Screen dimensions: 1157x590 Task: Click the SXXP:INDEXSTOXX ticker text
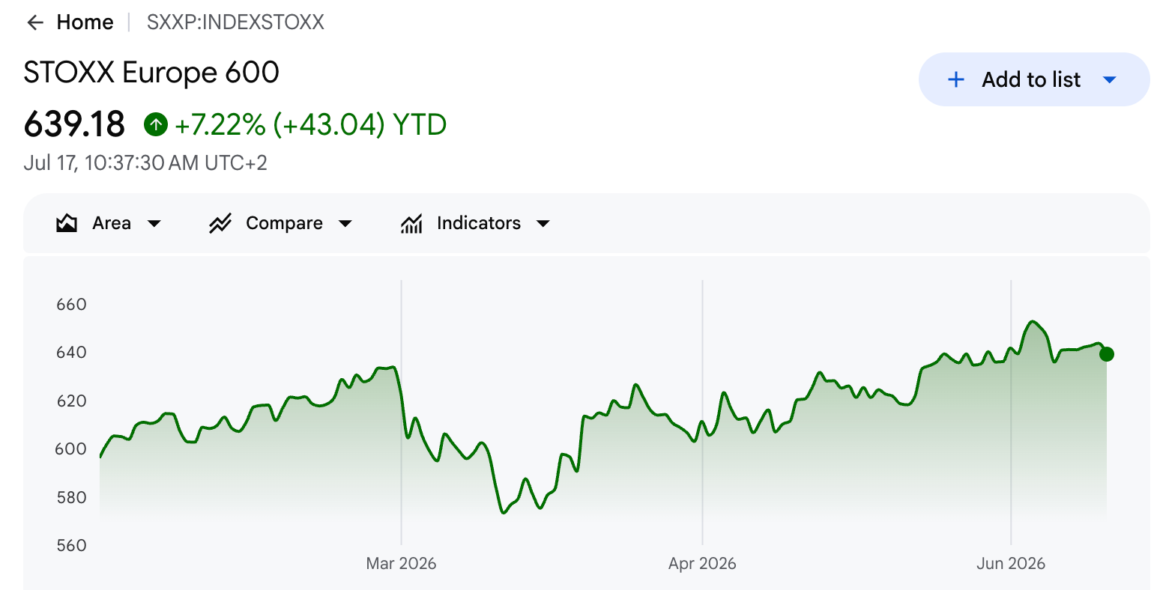pyautogui.click(x=235, y=22)
